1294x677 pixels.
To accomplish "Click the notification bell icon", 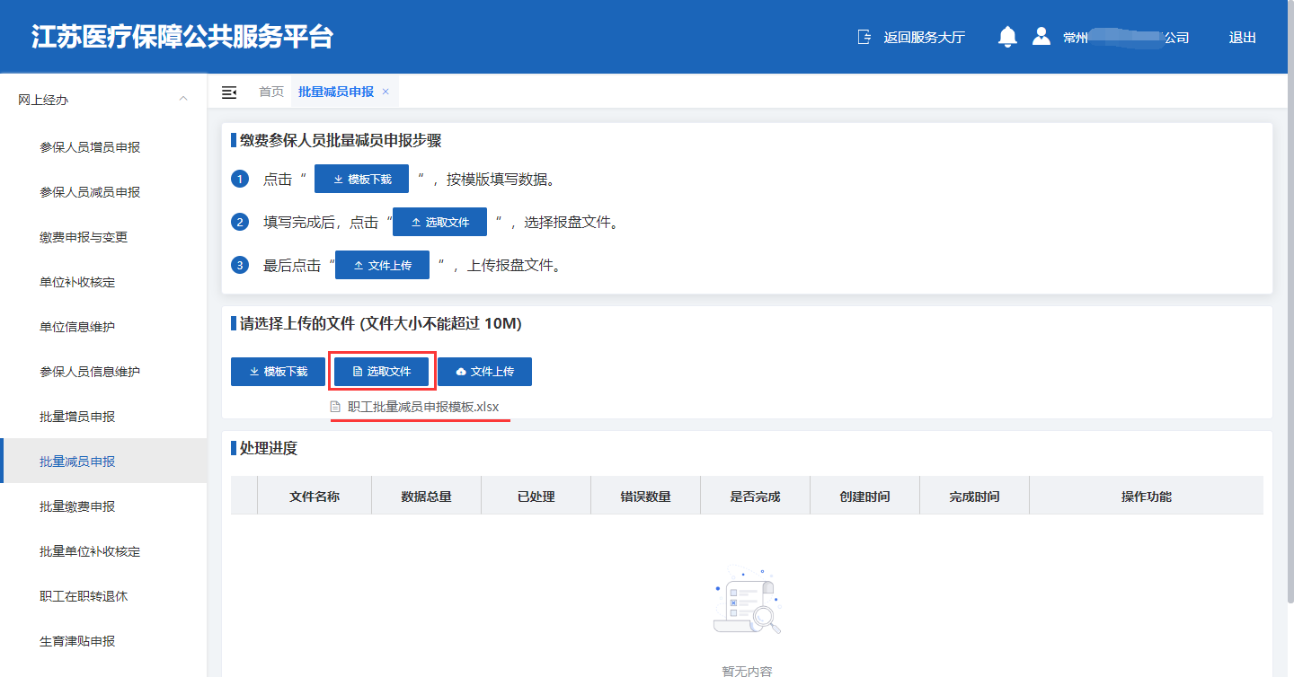I will coord(1007,37).
